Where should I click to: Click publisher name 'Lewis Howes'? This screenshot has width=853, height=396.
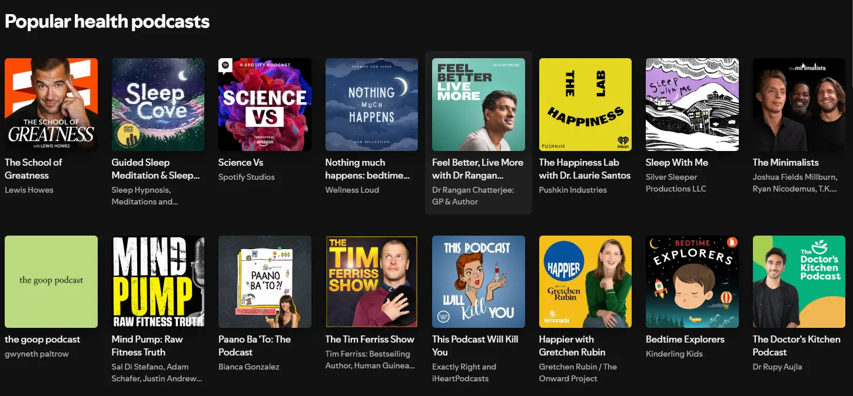click(29, 190)
